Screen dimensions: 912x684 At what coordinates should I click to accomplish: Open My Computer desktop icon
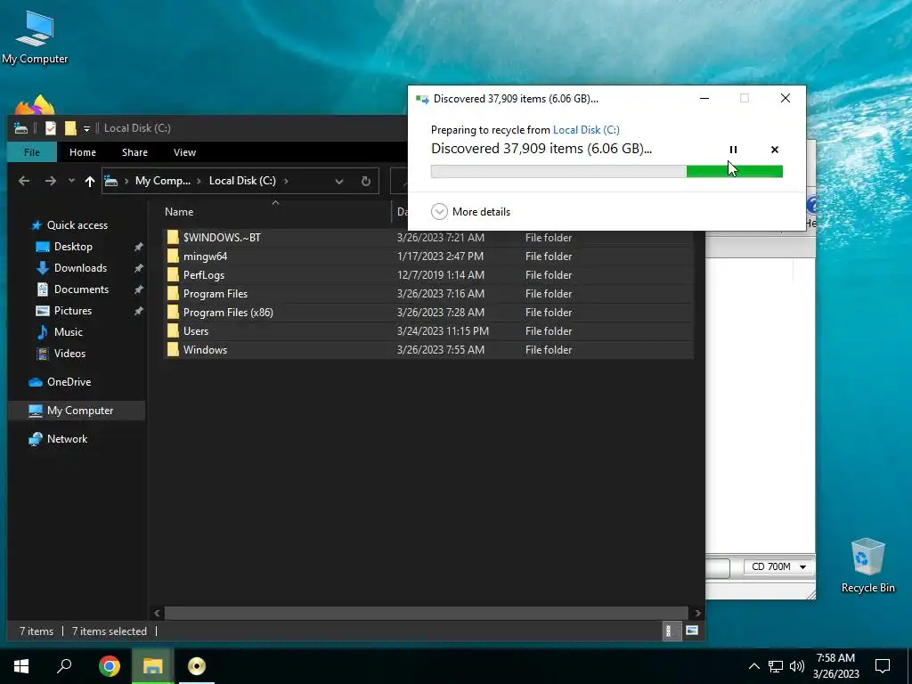[35, 36]
